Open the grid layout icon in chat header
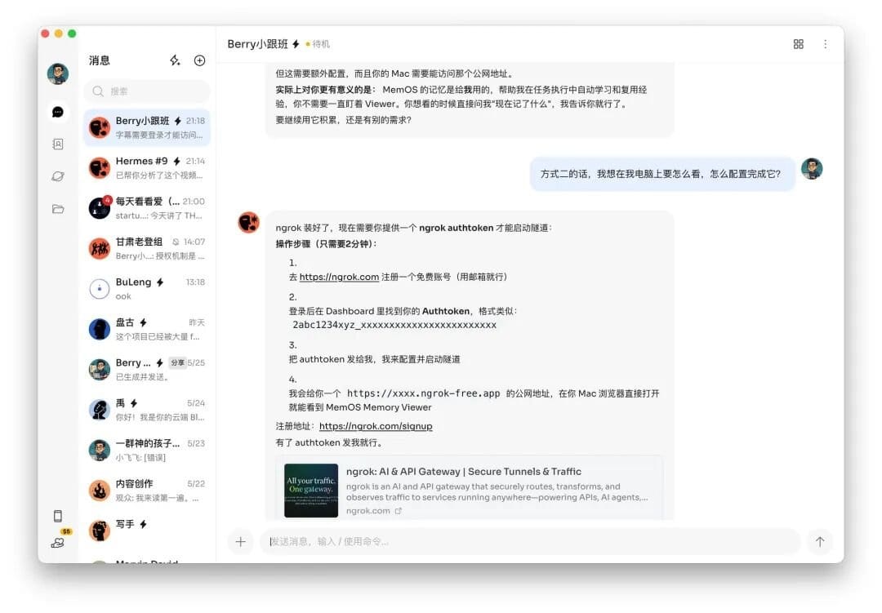 tap(798, 44)
